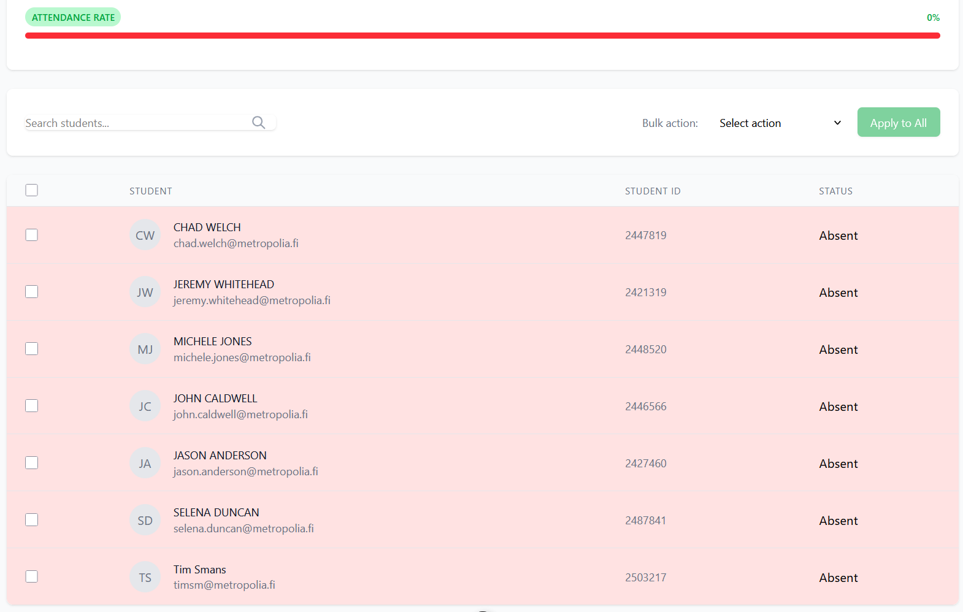Click student ID 2421319

(x=646, y=293)
